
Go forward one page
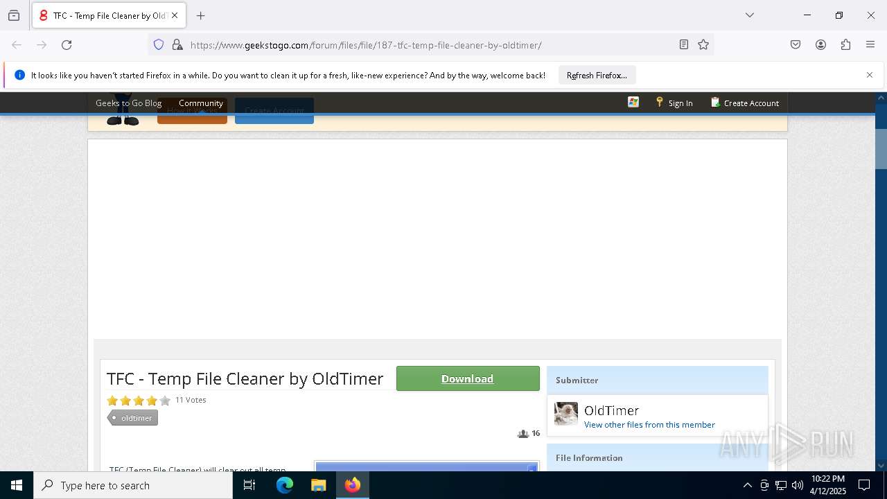coord(42,45)
